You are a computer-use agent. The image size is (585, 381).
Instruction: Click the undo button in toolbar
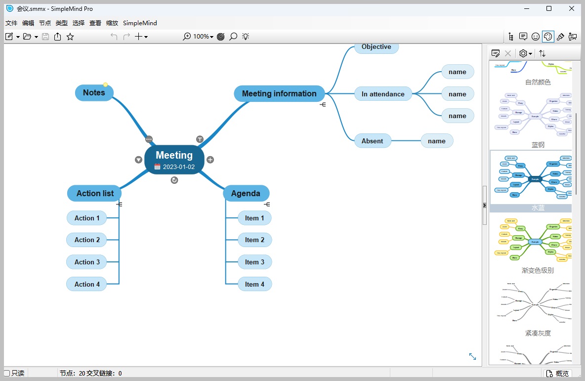[x=114, y=37]
